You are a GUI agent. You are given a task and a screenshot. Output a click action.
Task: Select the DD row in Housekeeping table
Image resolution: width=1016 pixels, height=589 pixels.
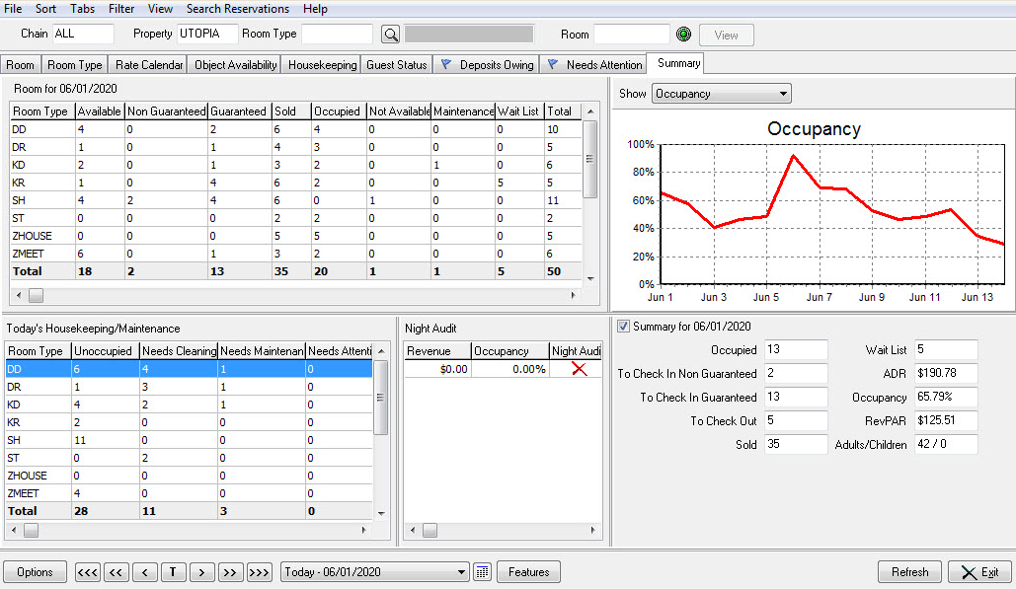(189, 369)
